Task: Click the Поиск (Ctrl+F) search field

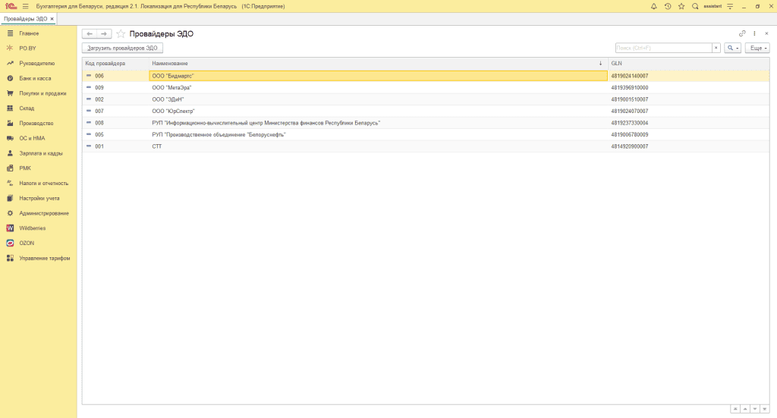Action: [x=662, y=48]
